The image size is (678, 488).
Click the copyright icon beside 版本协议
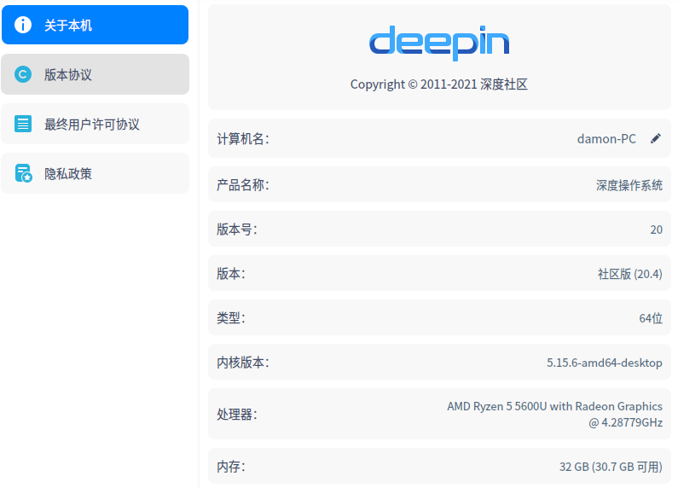[23, 74]
